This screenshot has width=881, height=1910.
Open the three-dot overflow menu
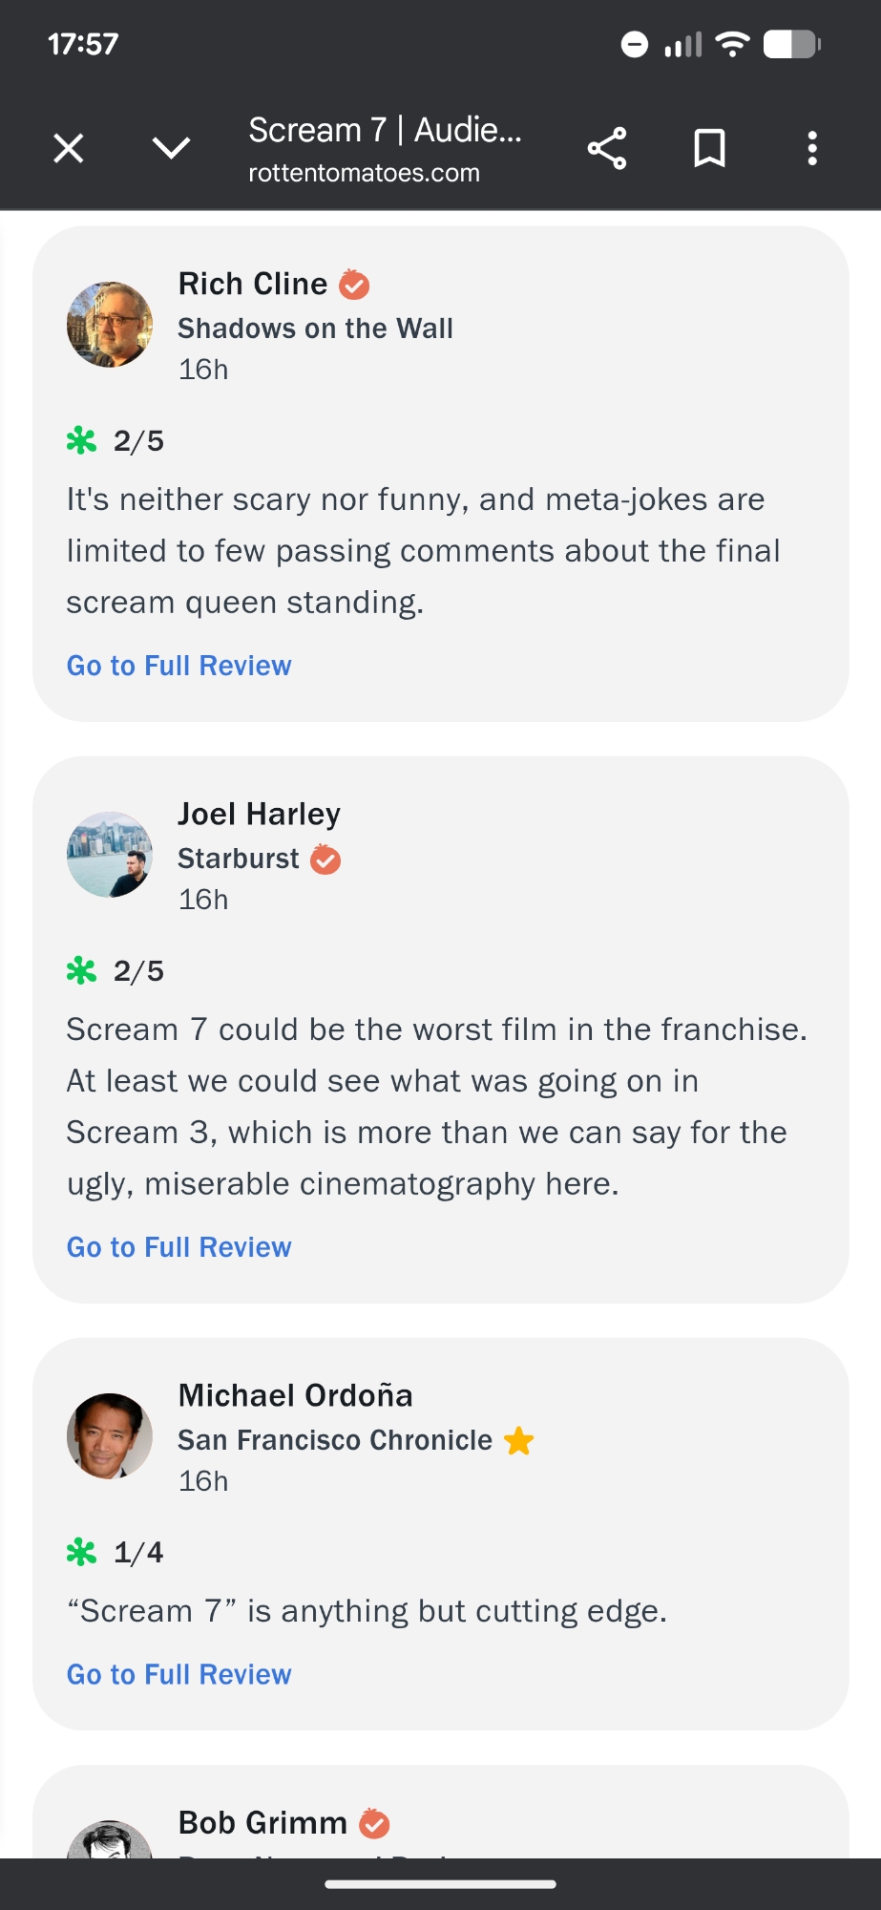(812, 149)
